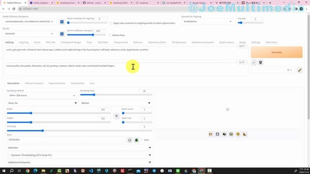The image size is (310, 174).
Task: Click the Eta for k-diffusion samplers slider
Action: [87, 35]
